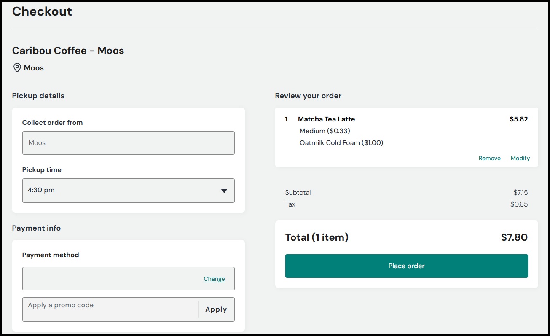Focus the Apply a promo code field

110,309
